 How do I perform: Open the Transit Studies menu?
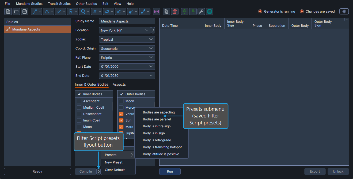59,4
